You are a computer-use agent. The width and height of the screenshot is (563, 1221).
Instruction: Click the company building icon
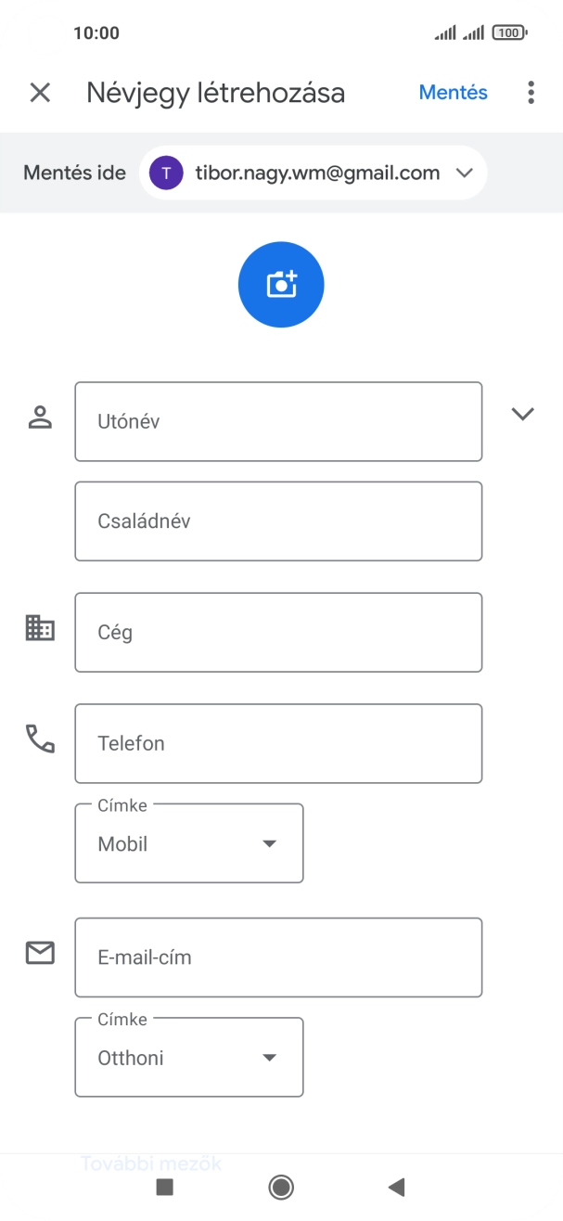(x=39, y=627)
